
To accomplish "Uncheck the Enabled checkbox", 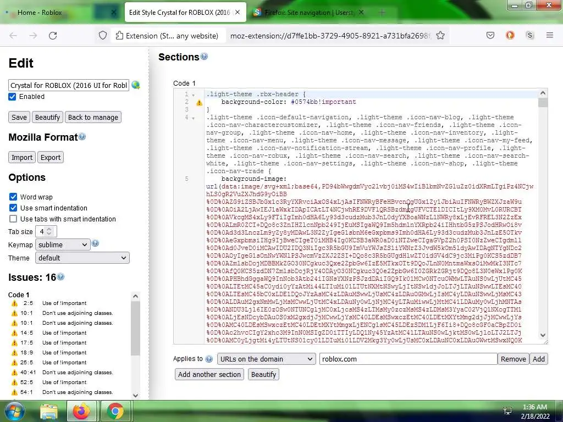I will pos(12,97).
